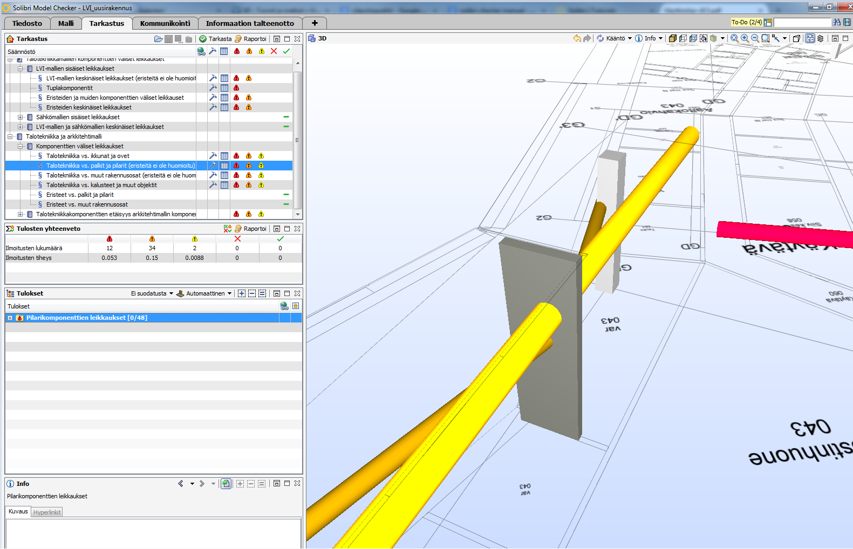Viewport: 853px width, 549px height.
Task: Click yellow severity icon in Talotekniikka vs. kalusteet row
Action: click(x=261, y=185)
